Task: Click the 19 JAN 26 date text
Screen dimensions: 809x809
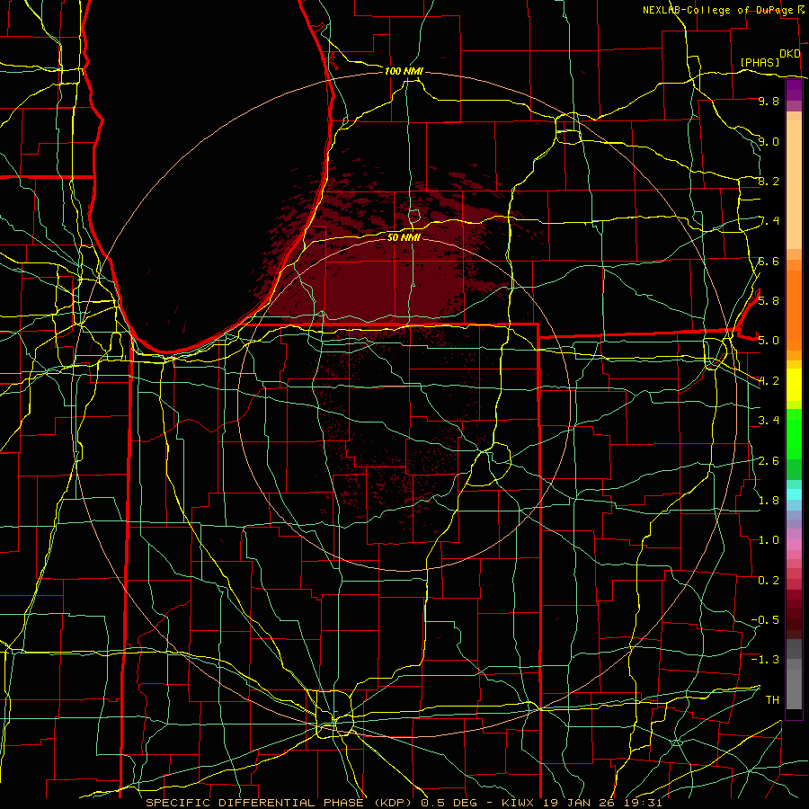Action: click(x=578, y=803)
